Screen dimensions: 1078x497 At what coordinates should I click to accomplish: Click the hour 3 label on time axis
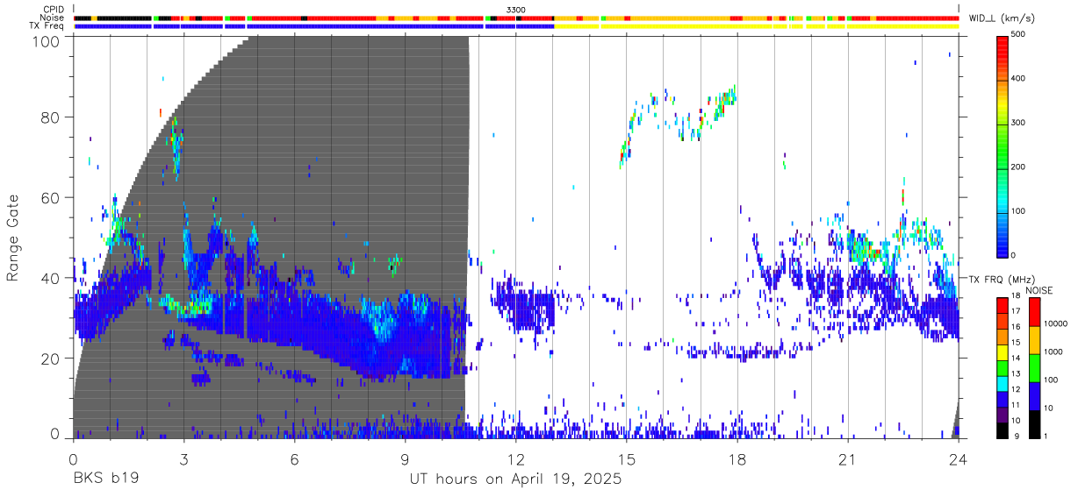tap(183, 458)
